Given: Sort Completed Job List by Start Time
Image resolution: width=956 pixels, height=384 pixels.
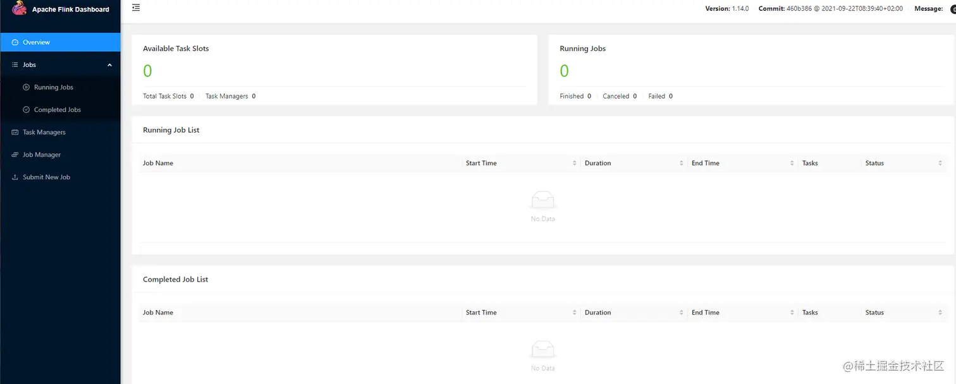Looking at the screenshot, I should (574, 313).
